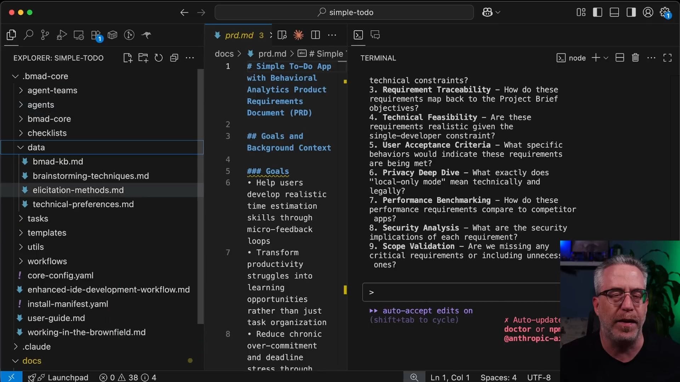Switch to the prd.md editor tab

click(239, 35)
